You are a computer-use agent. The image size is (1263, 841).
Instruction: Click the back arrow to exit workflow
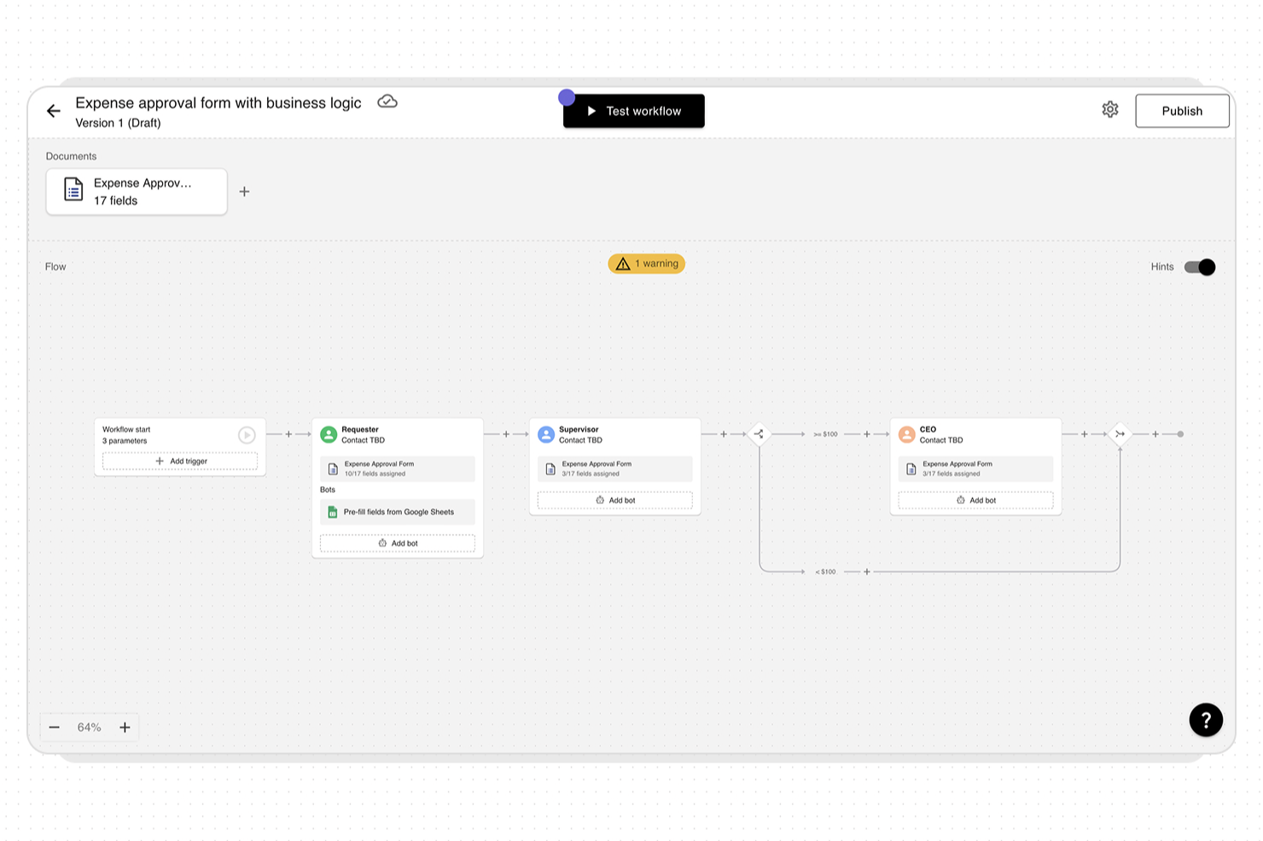coord(54,111)
